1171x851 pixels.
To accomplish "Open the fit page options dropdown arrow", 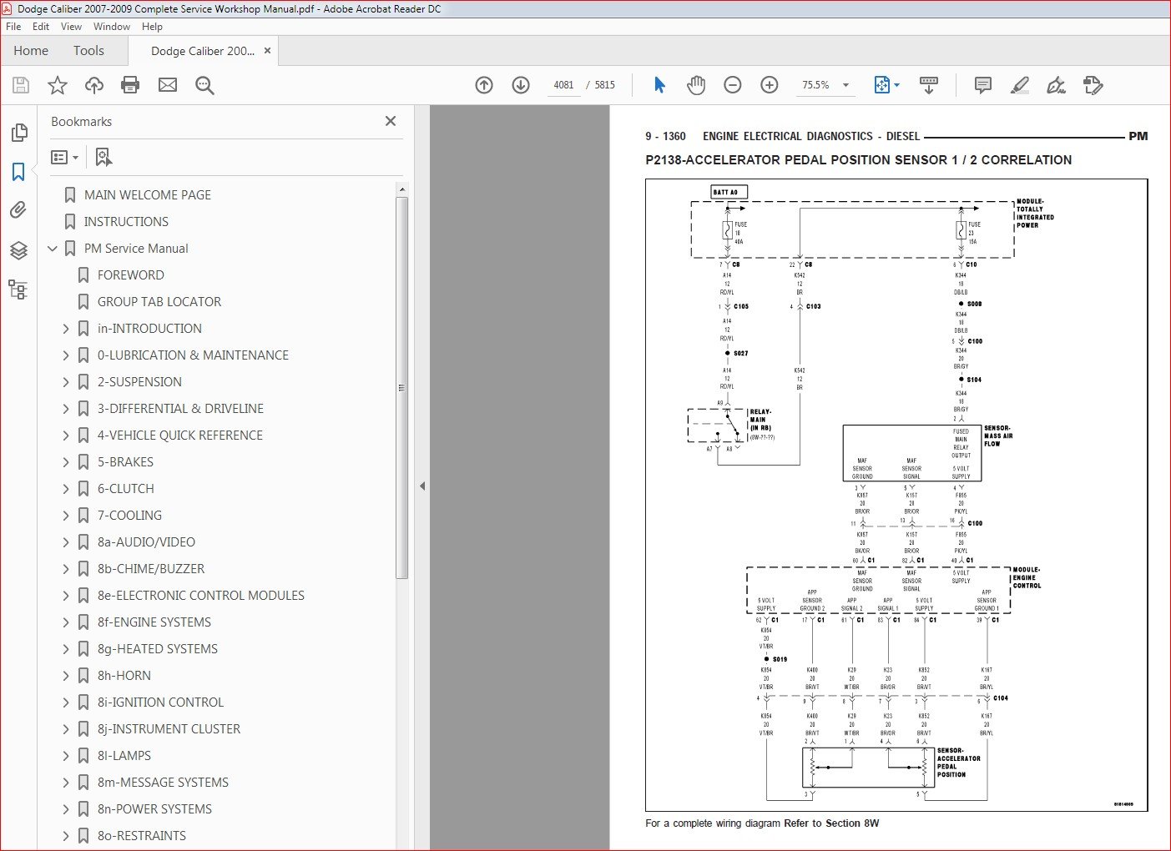I will pos(897,85).
